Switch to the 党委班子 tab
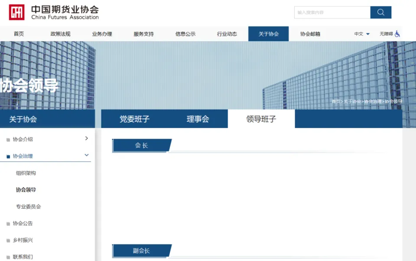Image resolution: width=416 pixels, height=261 pixels. coord(134,119)
